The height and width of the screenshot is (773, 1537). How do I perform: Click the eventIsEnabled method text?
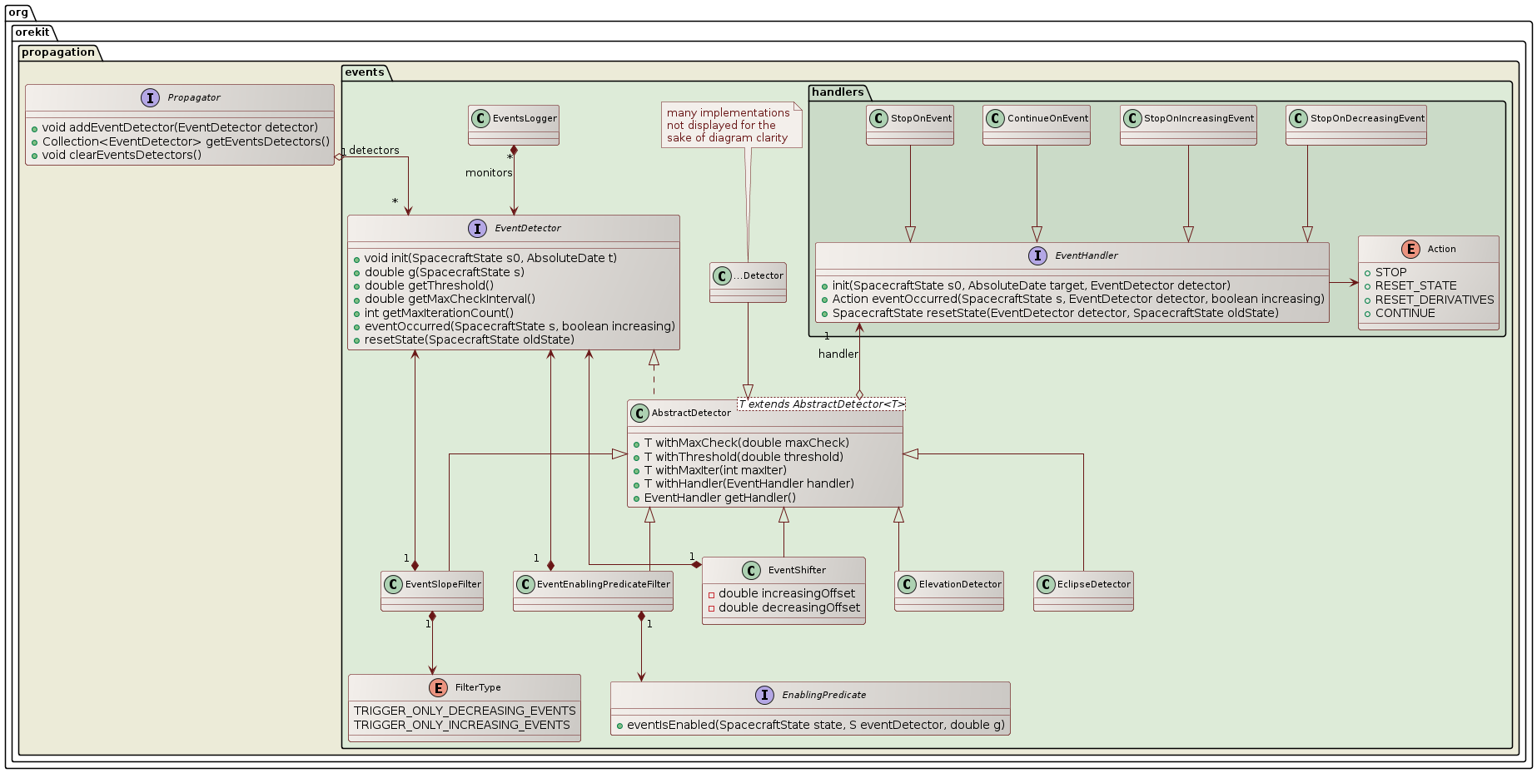816,725
